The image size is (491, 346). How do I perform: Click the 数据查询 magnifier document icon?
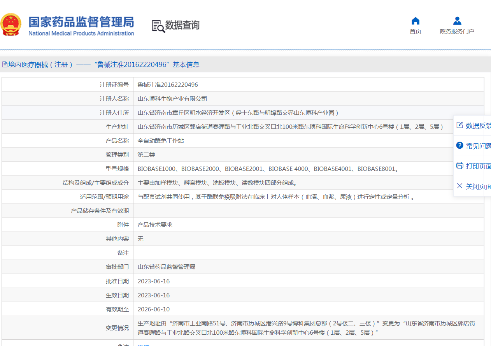point(158,26)
